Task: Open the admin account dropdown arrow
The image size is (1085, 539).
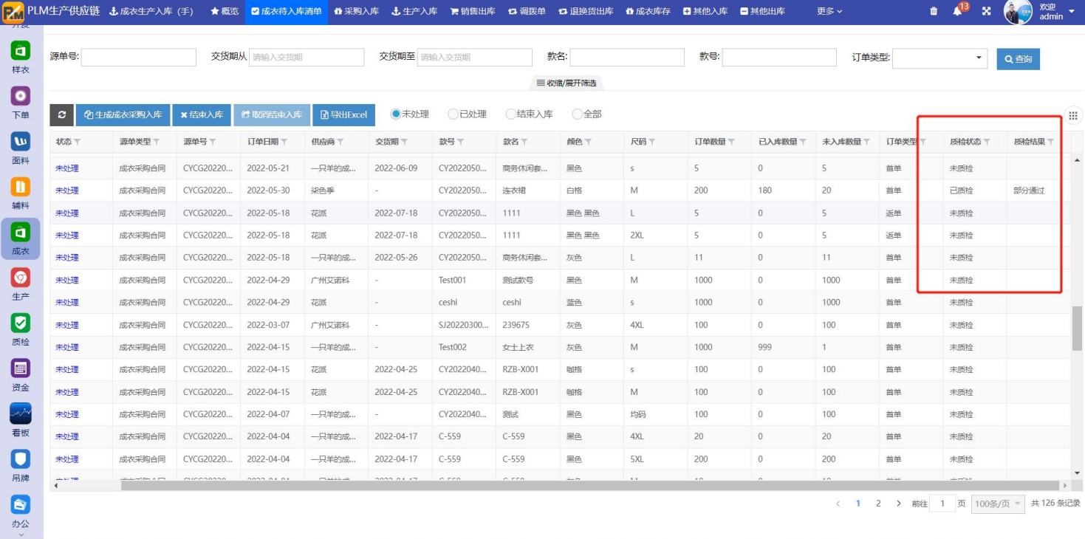Action: click(1072, 12)
